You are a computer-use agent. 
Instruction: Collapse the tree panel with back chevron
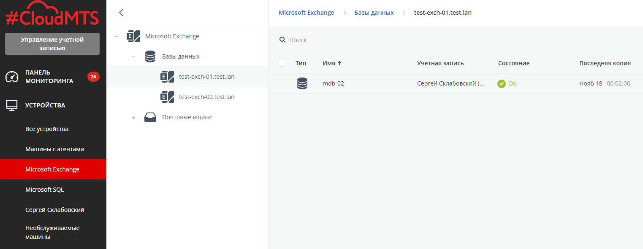[122, 13]
